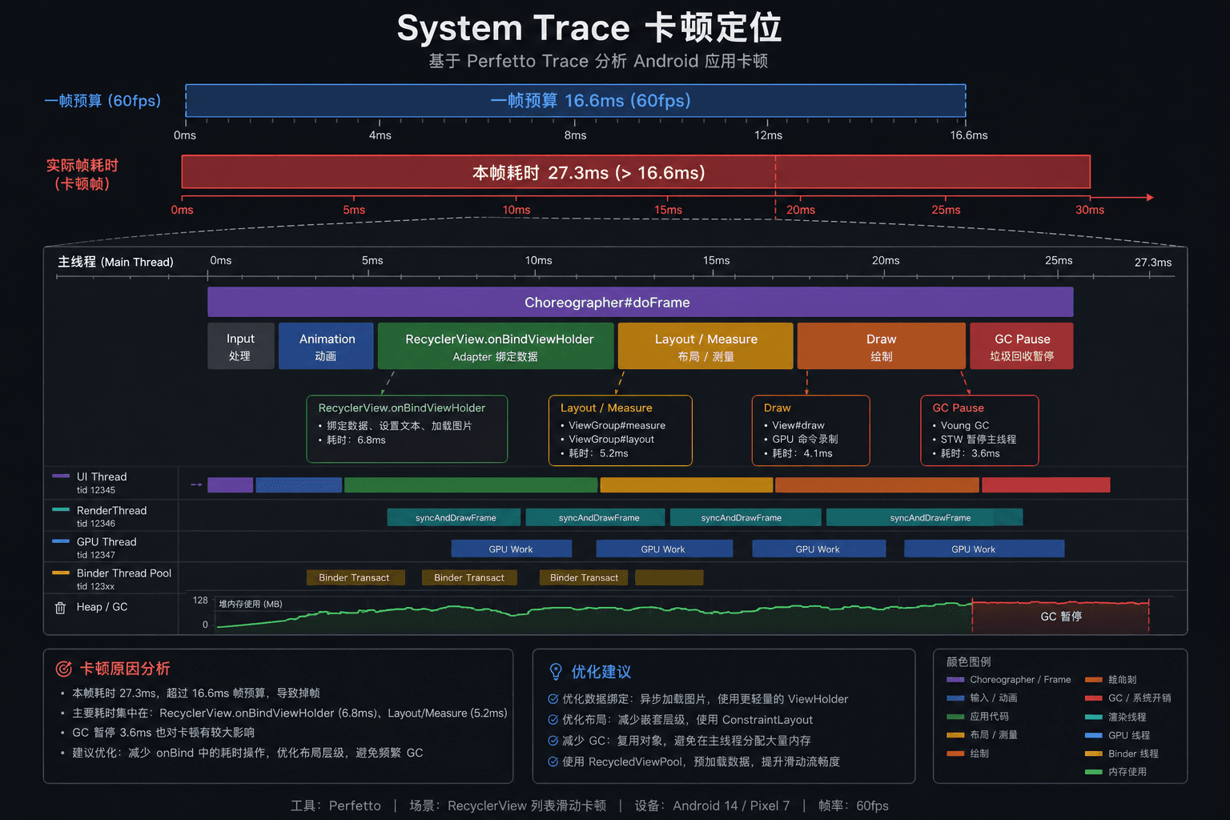
Task: Click the RenderThread tid 12346 label
Action: 111,516
